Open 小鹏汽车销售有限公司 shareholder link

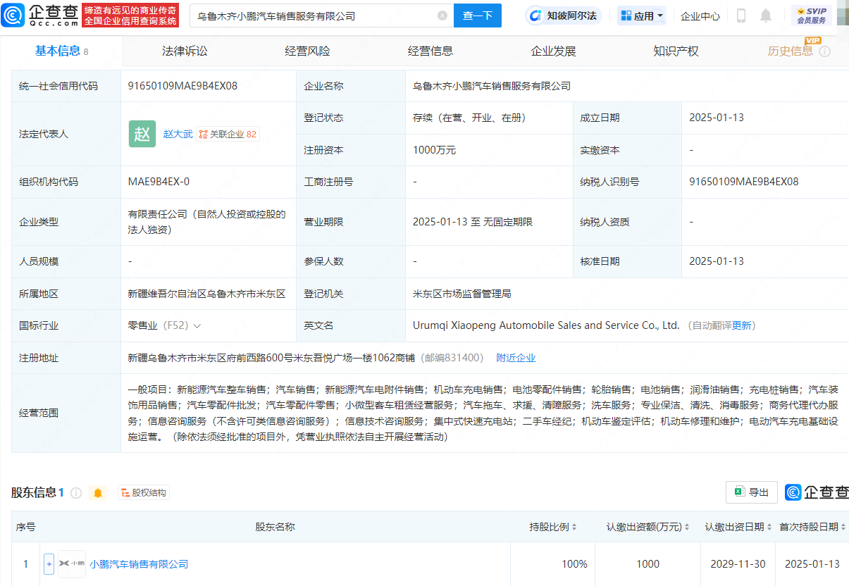139,564
